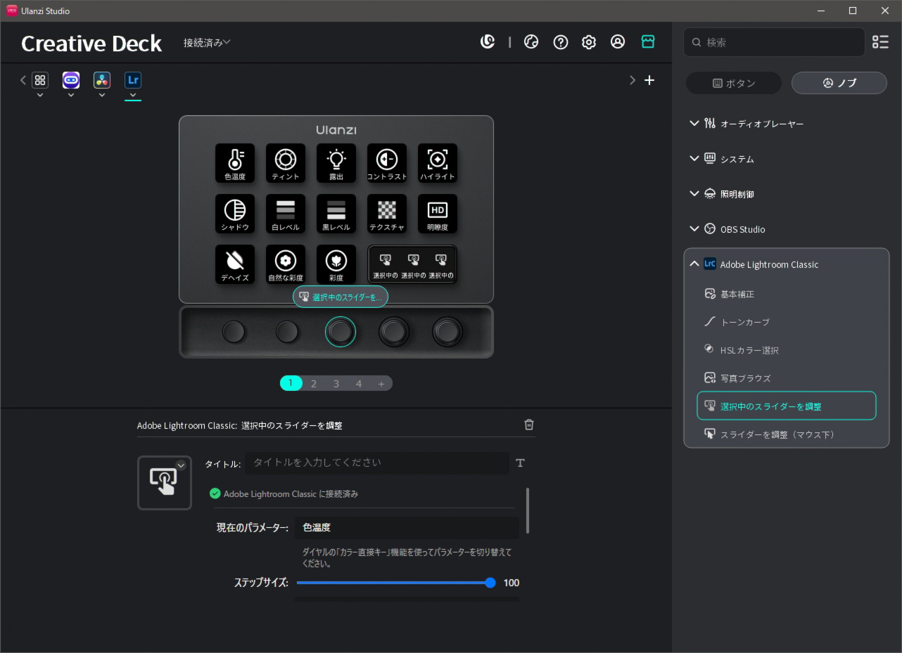Select the purple robot profile icon
Screen dimensions: 902x653
(x=71, y=80)
